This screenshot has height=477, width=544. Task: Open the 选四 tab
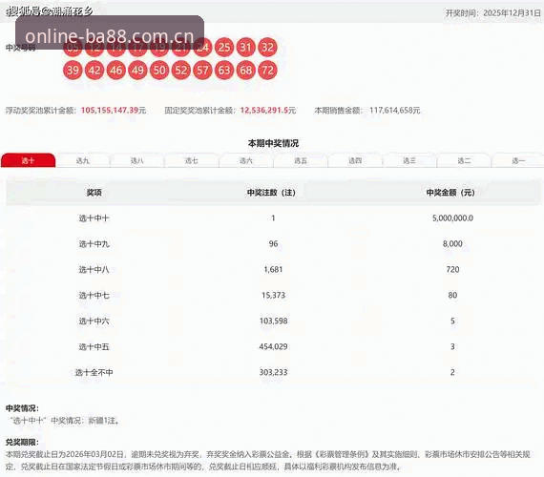click(355, 160)
